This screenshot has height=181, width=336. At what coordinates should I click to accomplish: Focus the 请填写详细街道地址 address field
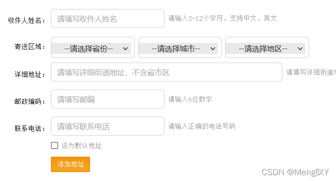coord(167,72)
